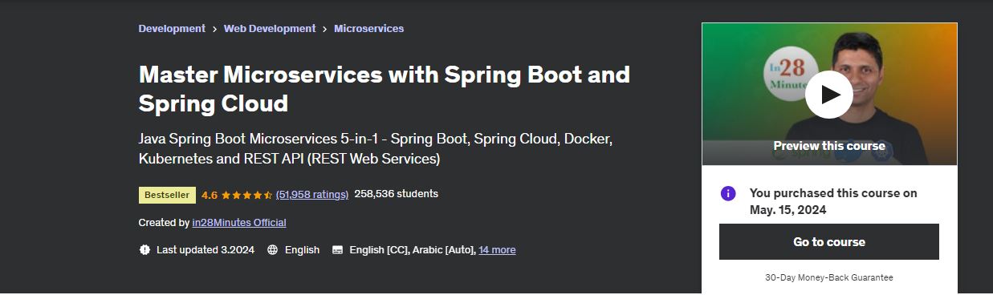Expand the 14 more subtitle languages

coord(497,249)
